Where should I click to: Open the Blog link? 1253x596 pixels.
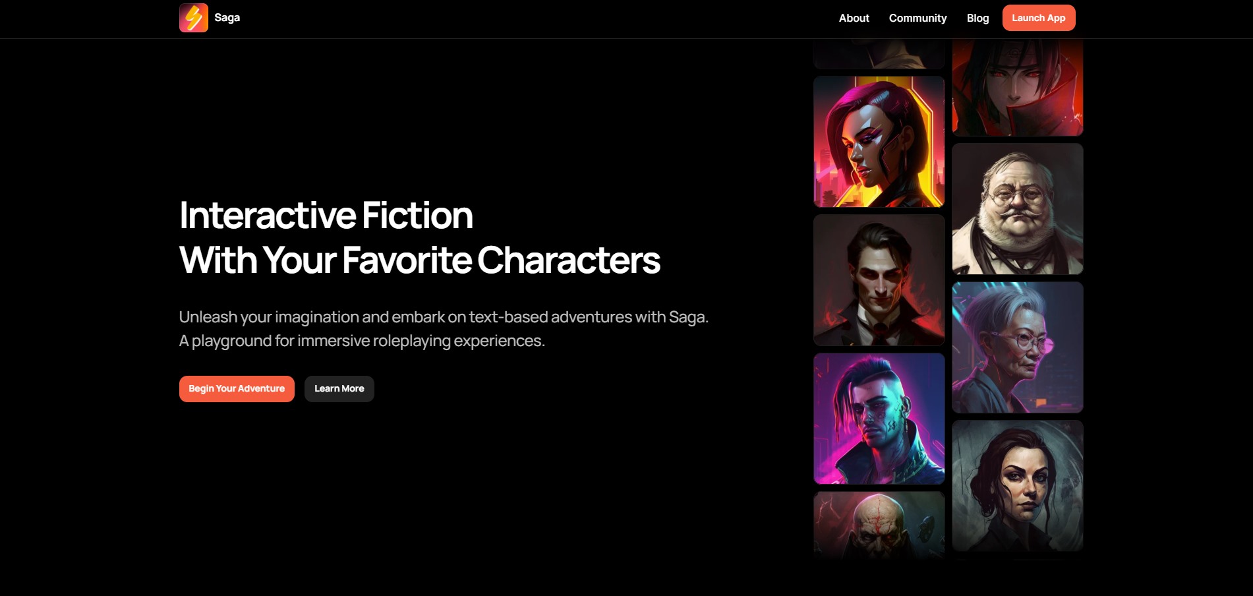click(977, 18)
